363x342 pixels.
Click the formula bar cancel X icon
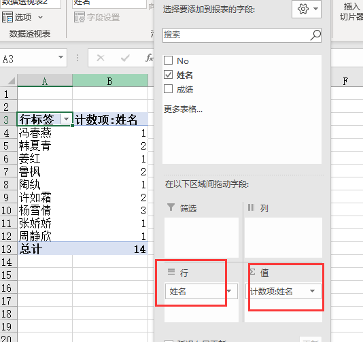click(101, 58)
